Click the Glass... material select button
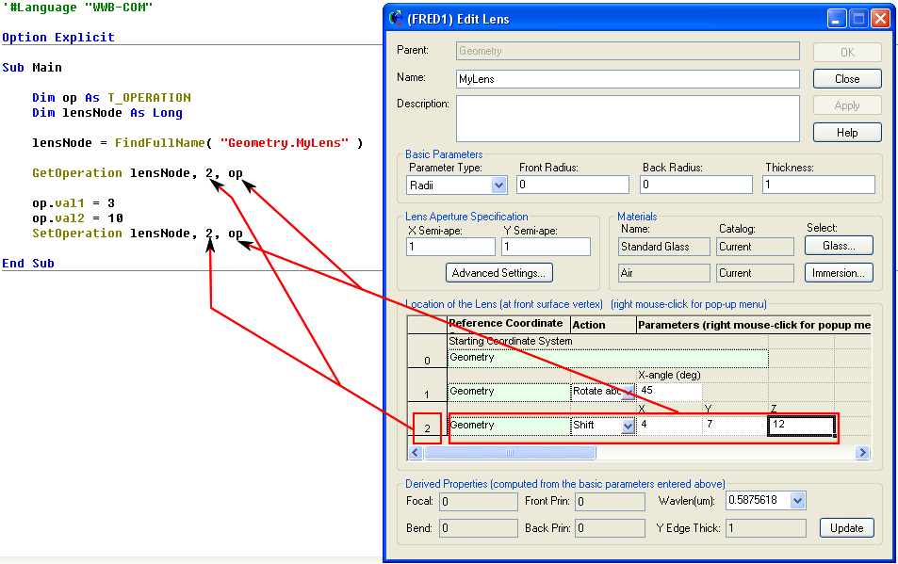898x564 pixels. pos(839,246)
